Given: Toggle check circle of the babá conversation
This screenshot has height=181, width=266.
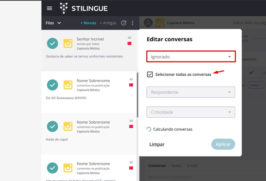Looking at the screenshot, I should click(52, 168).
